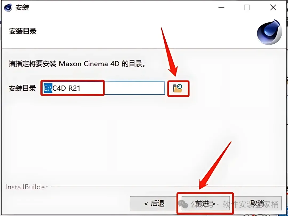Viewport: 288px width, 216px height.
Task: Click the empty right portion of path field
Action: click(135, 88)
